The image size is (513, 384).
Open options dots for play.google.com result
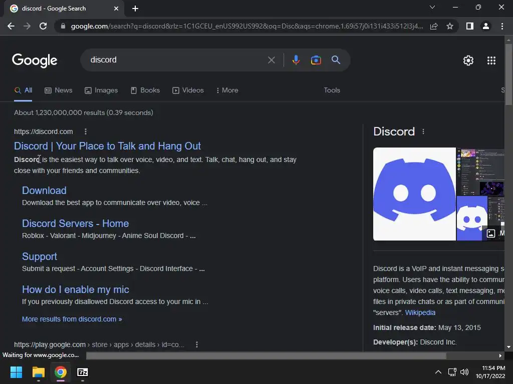click(x=196, y=344)
